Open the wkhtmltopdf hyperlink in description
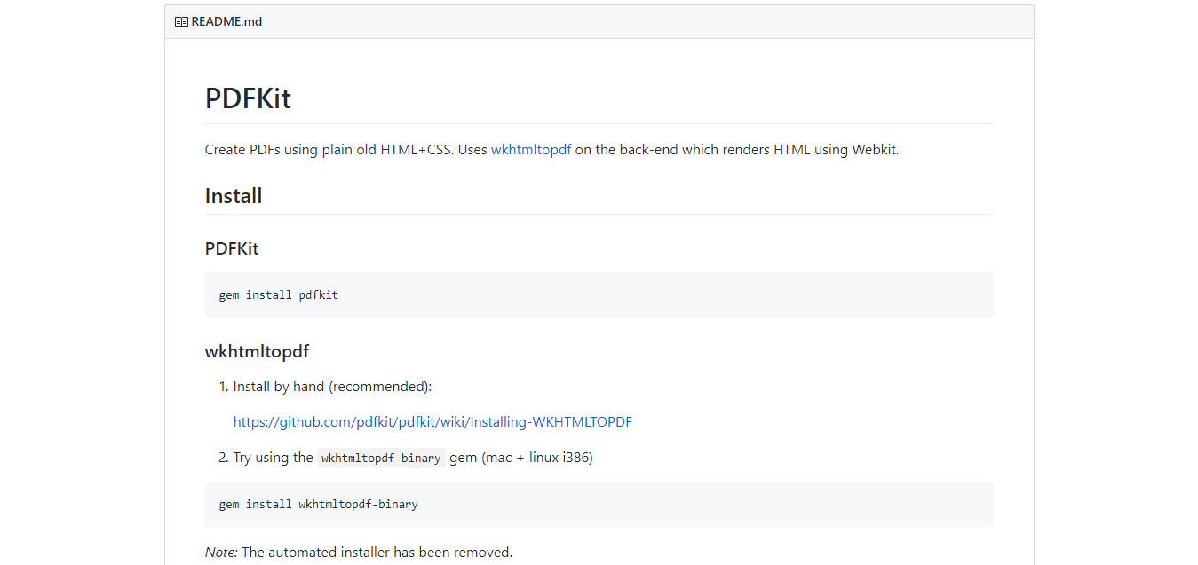Viewport: 1198px width, 565px height. (x=531, y=150)
